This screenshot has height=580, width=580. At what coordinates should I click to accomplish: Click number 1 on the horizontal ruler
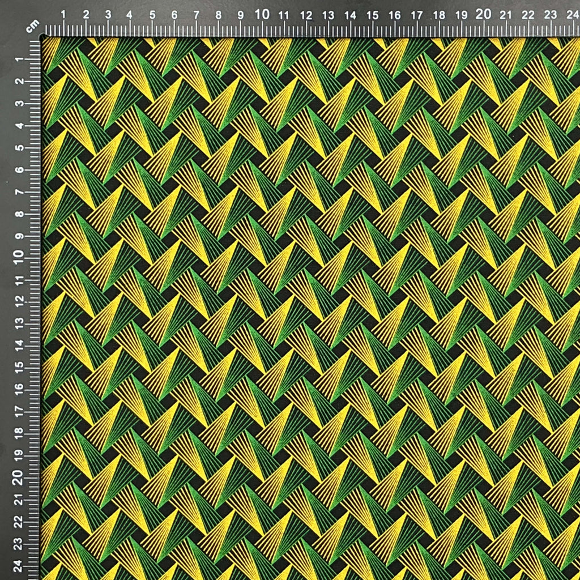click(63, 15)
